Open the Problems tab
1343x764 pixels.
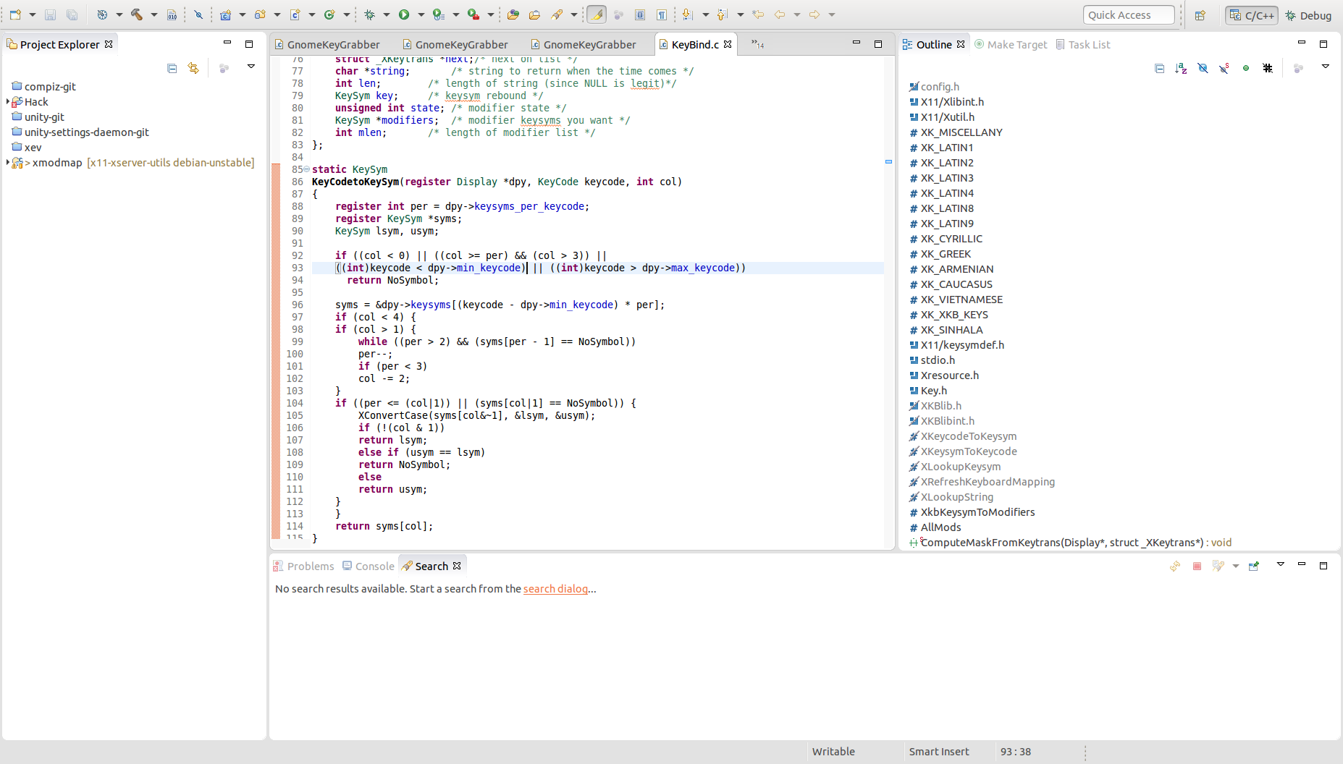[x=303, y=566]
